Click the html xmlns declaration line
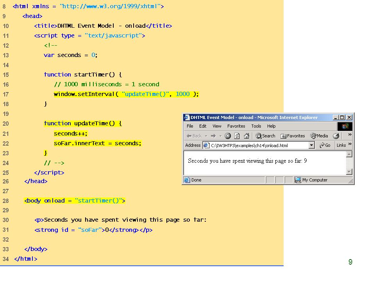Image resolution: width=375 pixels, height=281 pixels. (88, 6)
